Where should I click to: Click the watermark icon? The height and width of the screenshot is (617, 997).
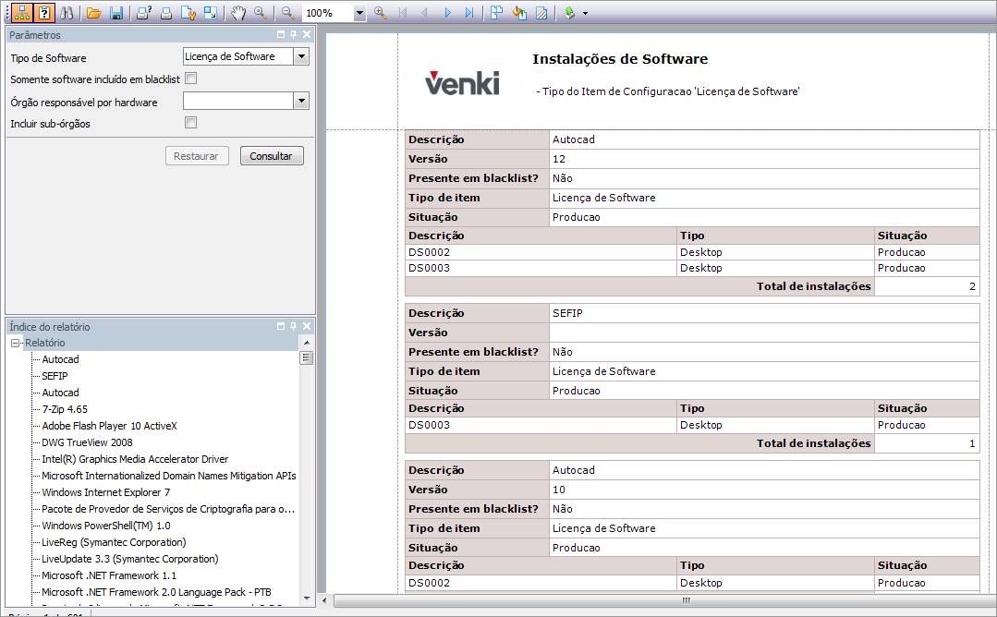pyautogui.click(x=541, y=13)
